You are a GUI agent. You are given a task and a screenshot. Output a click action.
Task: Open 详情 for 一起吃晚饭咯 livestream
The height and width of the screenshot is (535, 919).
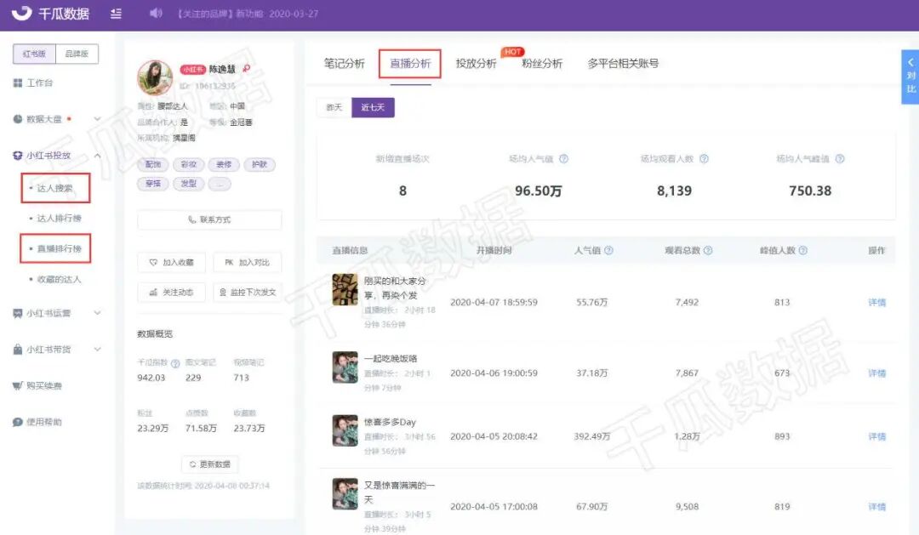[876, 373]
